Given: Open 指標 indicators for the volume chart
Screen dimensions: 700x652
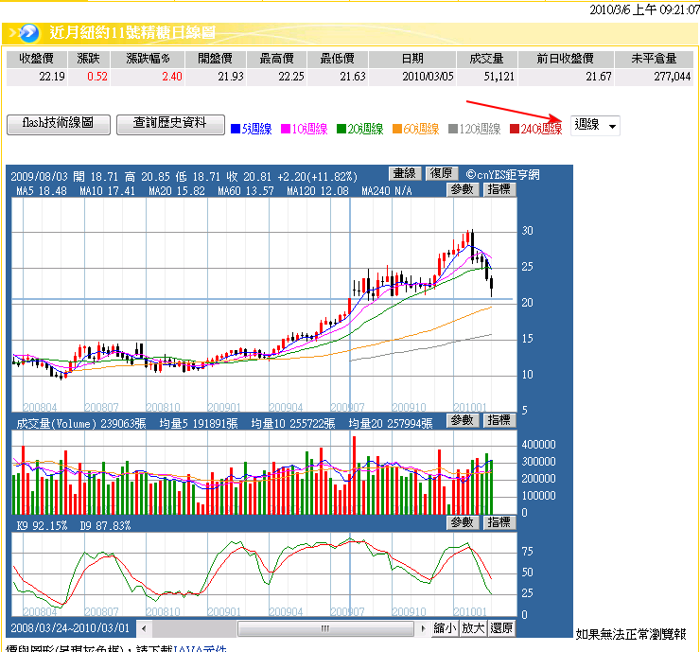Looking at the screenshot, I should coord(499,420).
